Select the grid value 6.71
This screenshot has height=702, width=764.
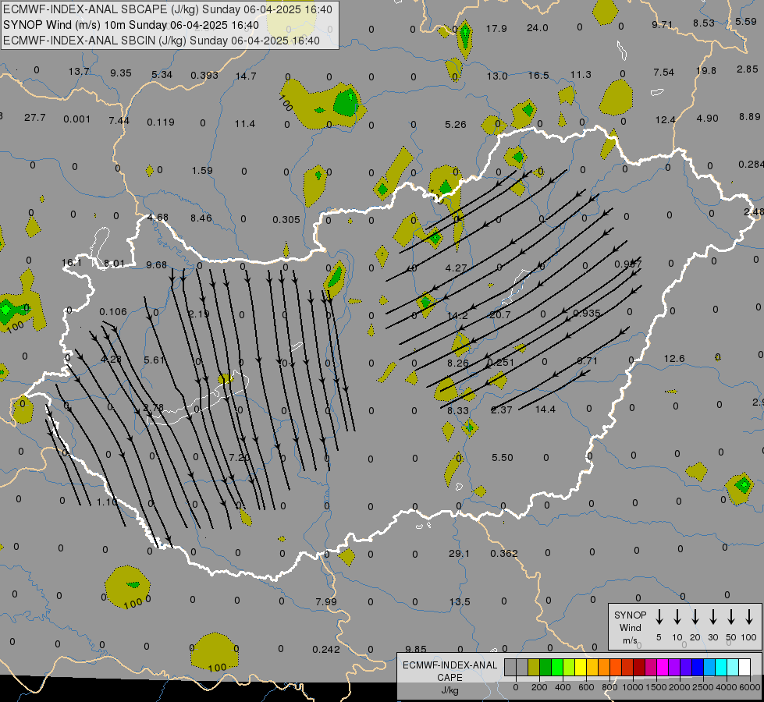(587, 361)
